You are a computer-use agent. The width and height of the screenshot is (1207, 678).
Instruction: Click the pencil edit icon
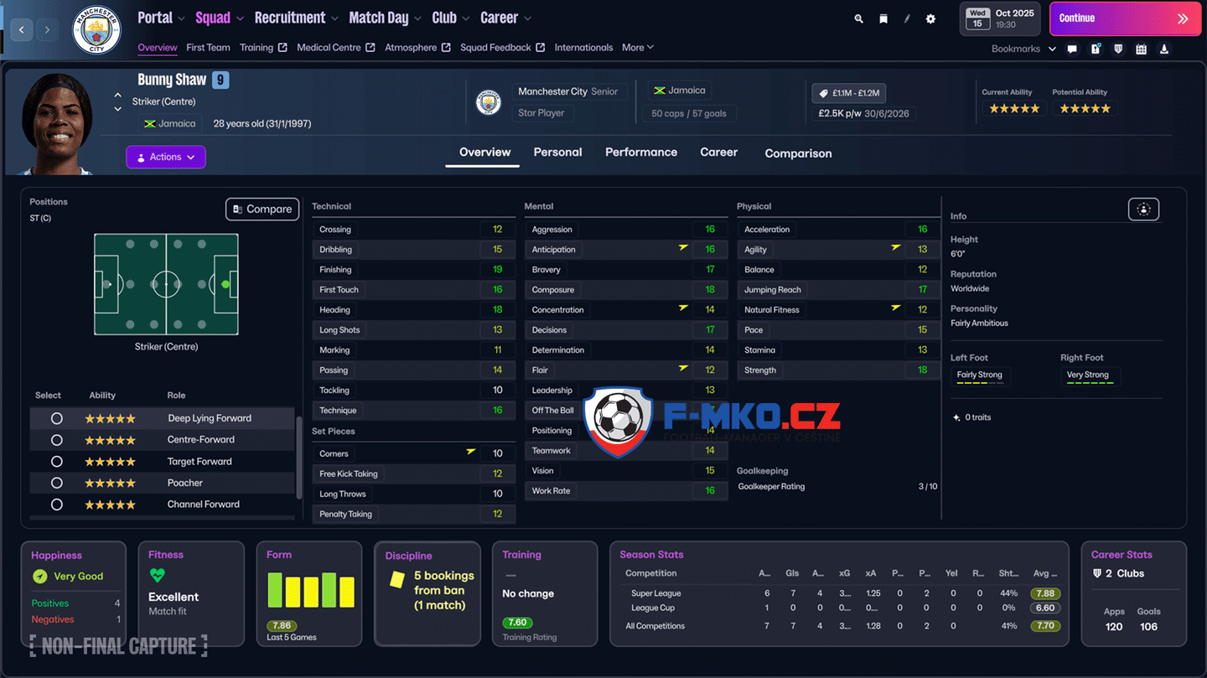[907, 18]
